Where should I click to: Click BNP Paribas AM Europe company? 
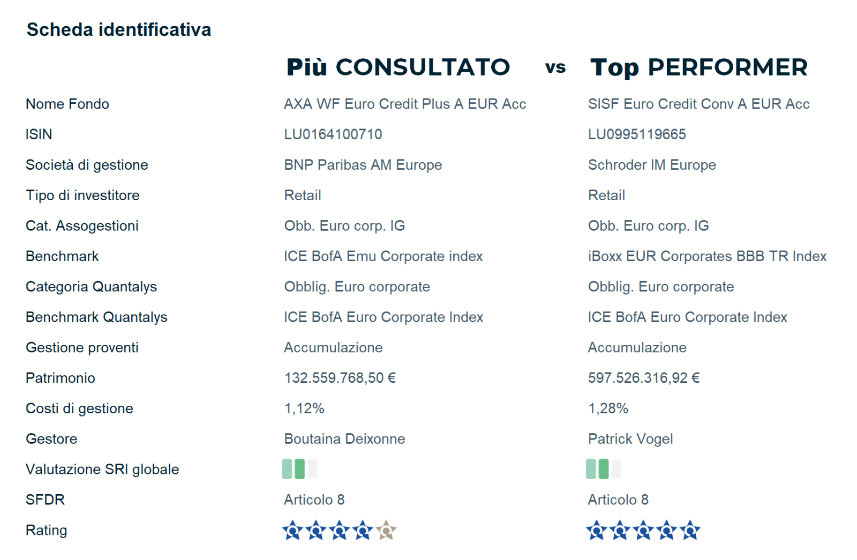pyautogui.click(x=363, y=165)
